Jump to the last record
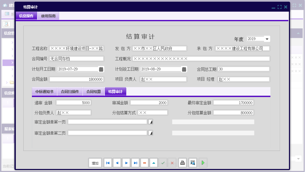 pyautogui.click(x=135, y=163)
